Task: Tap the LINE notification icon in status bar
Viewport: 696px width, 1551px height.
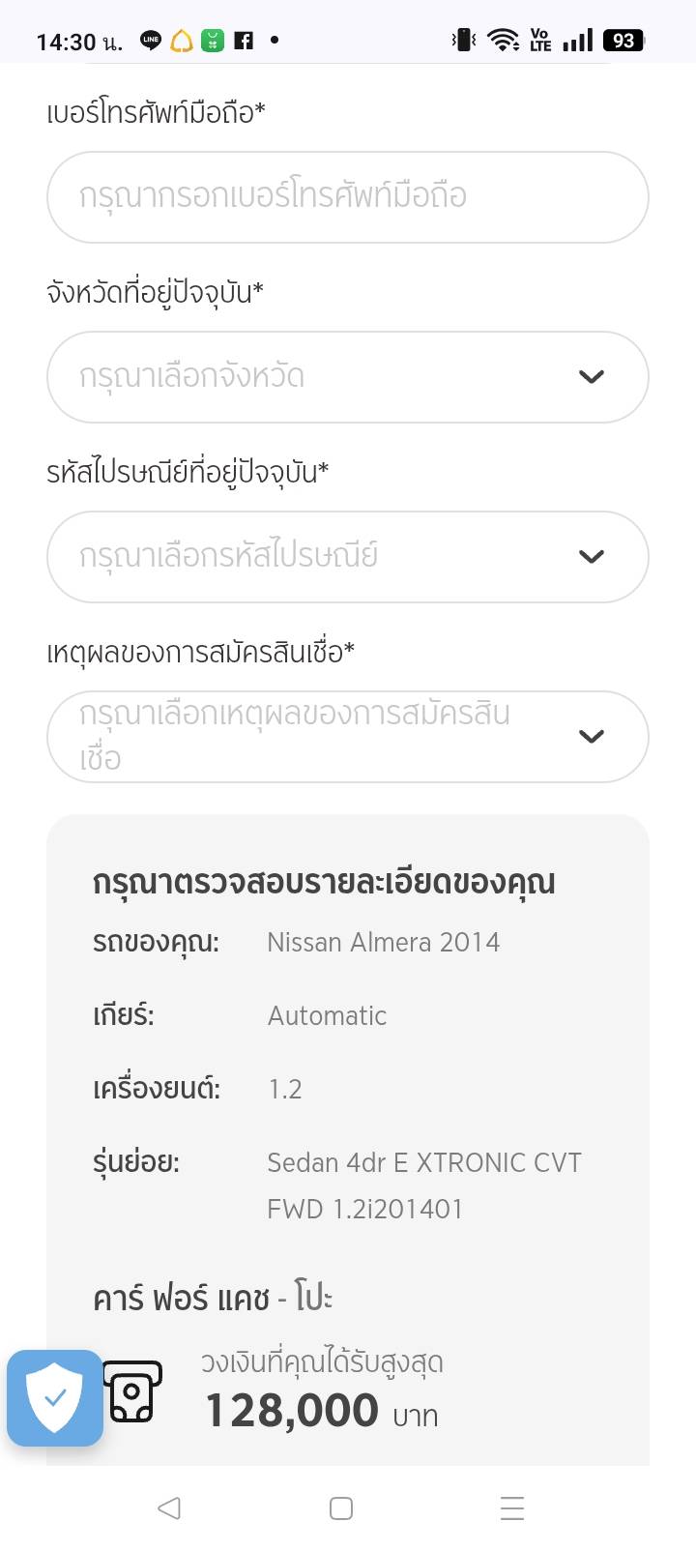Action: pyautogui.click(x=151, y=41)
